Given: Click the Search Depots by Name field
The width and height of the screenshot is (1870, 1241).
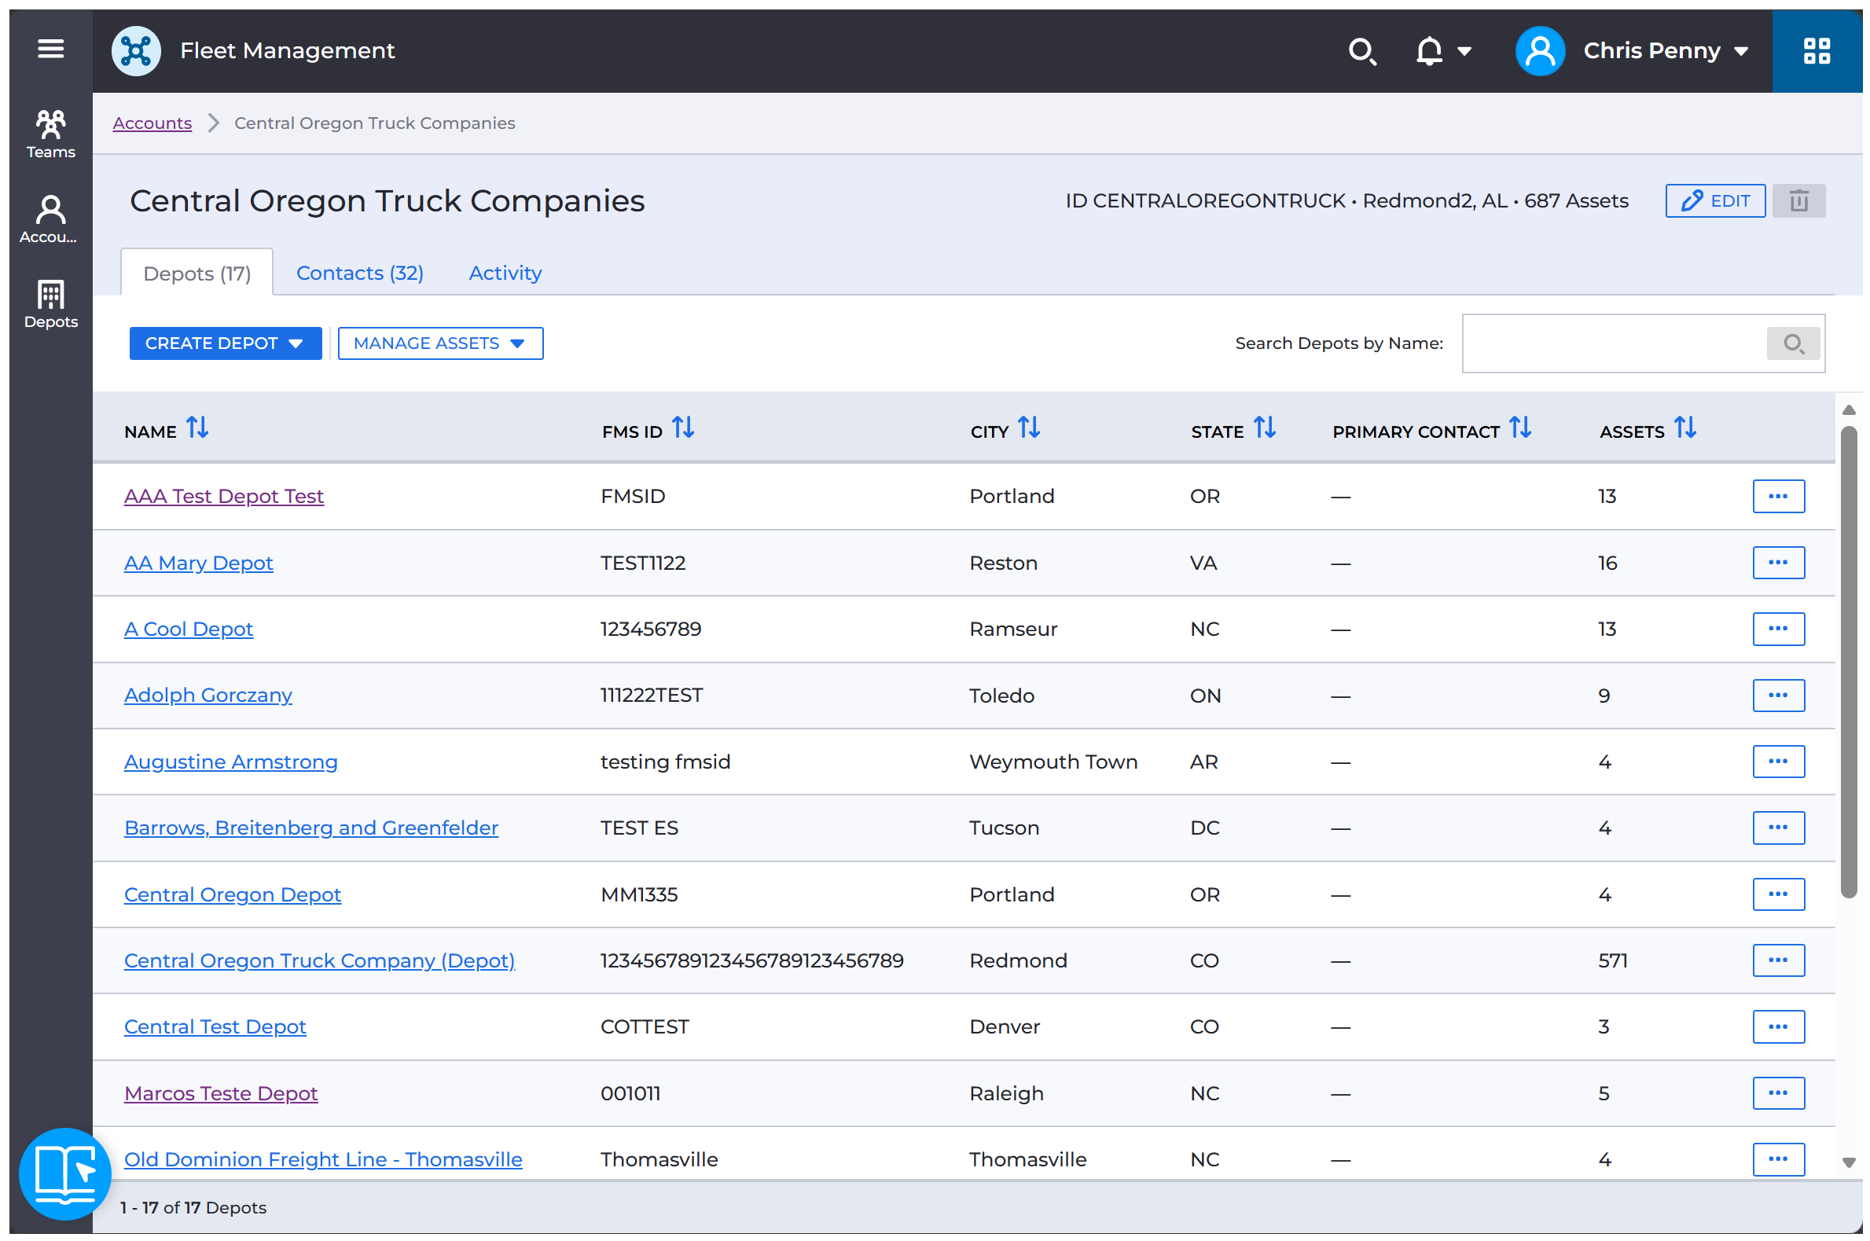Looking at the screenshot, I should 1615,343.
